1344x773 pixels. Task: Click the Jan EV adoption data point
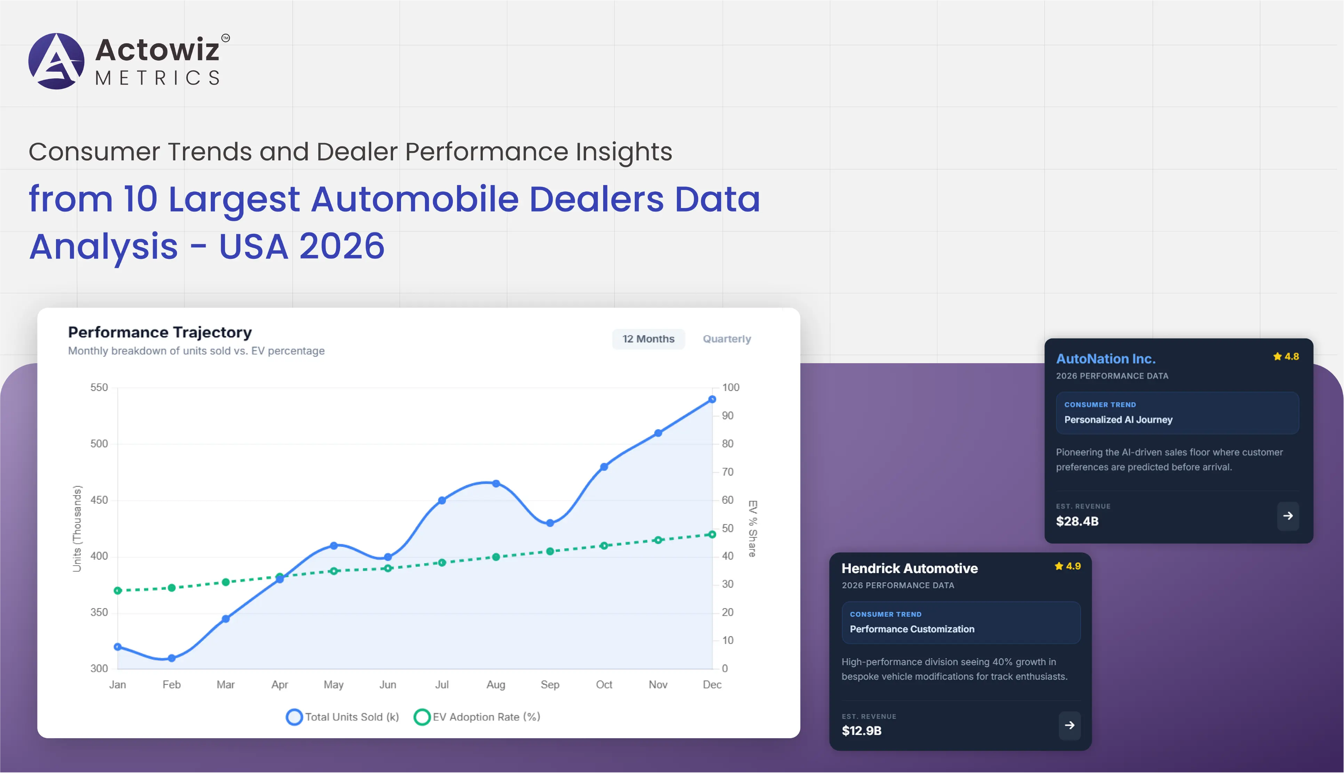pos(118,590)
